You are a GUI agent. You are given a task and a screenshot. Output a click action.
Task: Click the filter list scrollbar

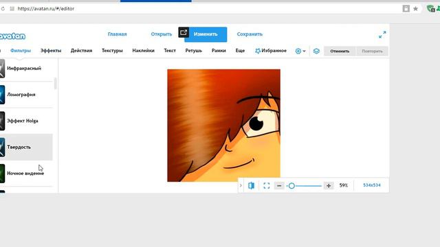55,84
